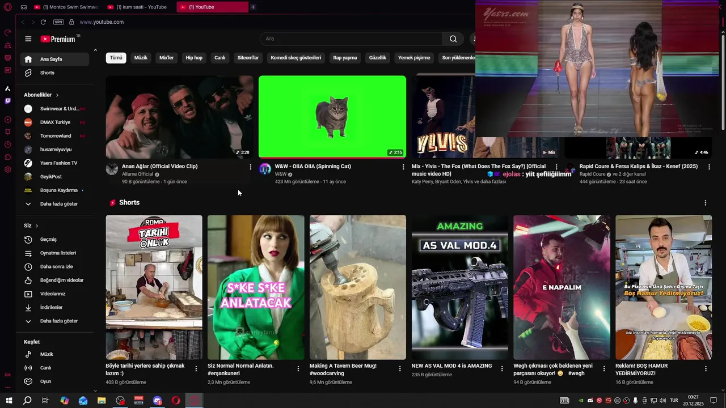The width and height of the screenshot is (726, 408).
Task: Open Windows taskbar search
Action: click(x=27, y=401)
